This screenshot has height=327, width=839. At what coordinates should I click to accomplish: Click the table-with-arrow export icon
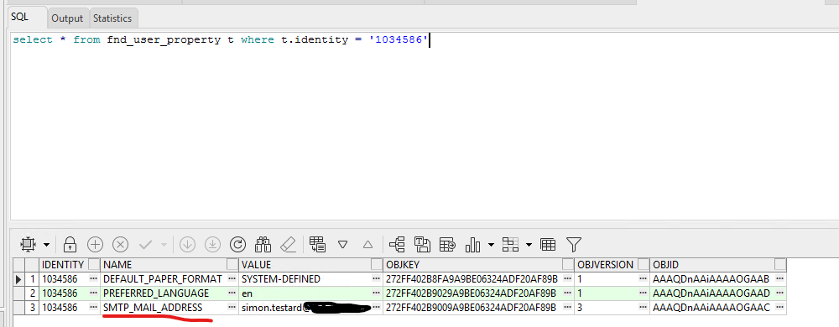coord(447,245)
